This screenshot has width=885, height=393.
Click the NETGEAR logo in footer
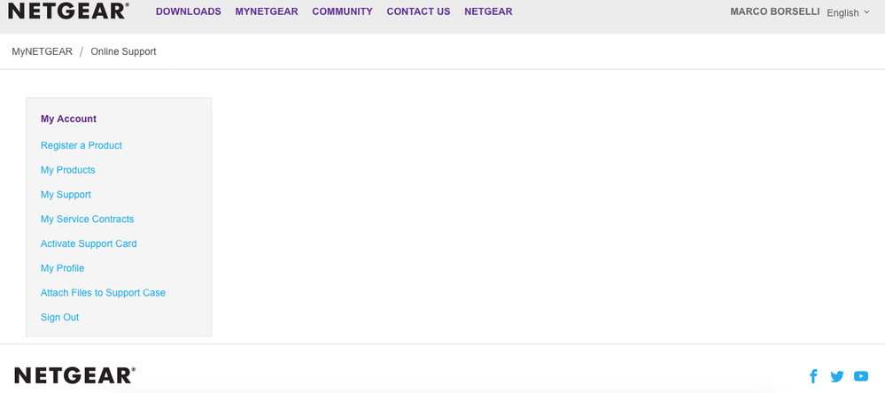point(74,375)
